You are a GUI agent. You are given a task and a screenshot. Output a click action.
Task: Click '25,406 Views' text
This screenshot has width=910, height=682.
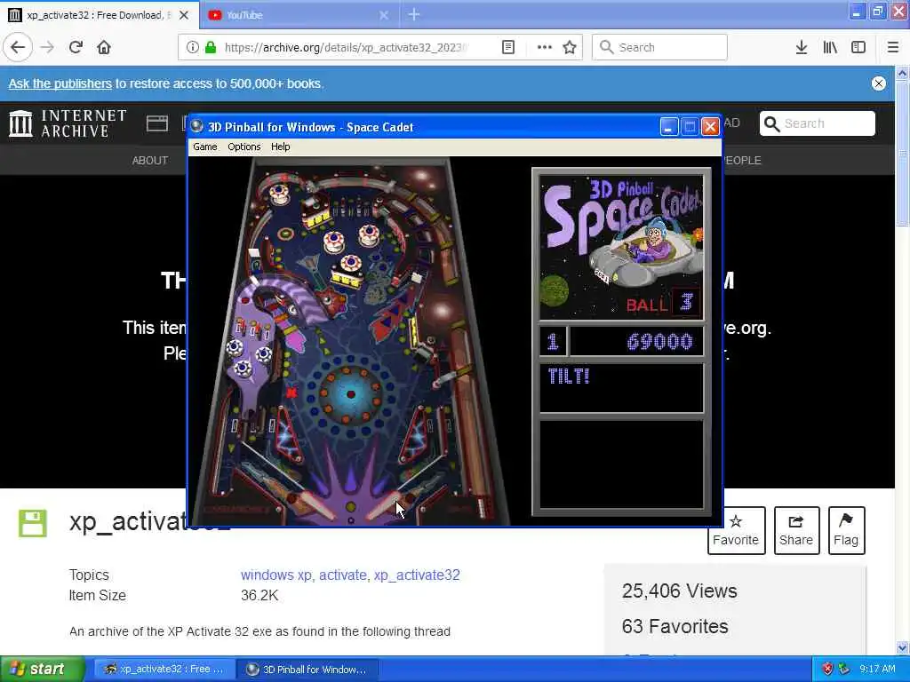coord(679,591)
